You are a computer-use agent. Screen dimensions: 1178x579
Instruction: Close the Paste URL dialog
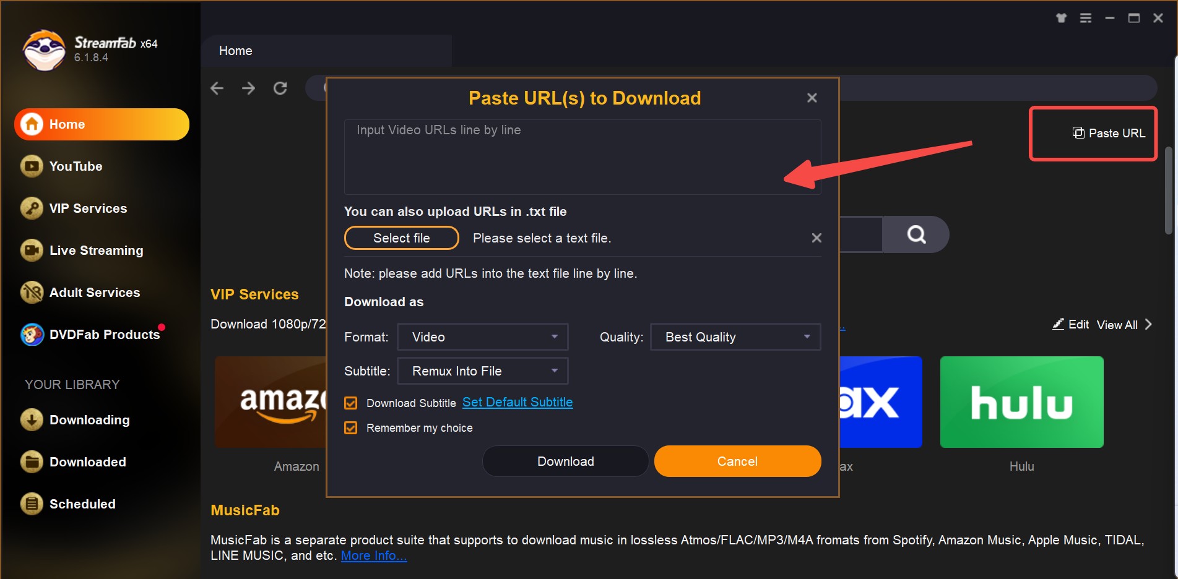point(812,98)
